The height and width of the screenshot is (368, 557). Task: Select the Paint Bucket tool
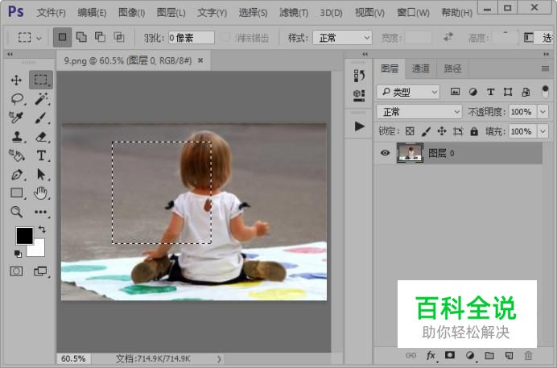[16, 155]
